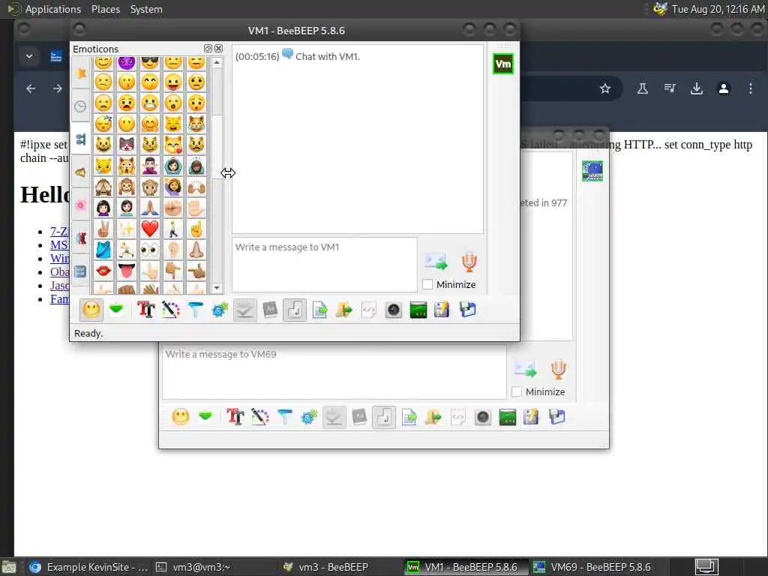Screen dimensions: 768x576
Task: Open browser downloads icon
Action: coord(697,88)
